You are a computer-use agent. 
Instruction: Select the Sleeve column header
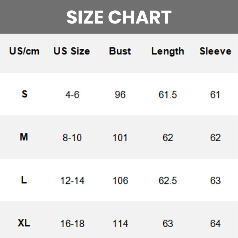[x=215, y=51]
